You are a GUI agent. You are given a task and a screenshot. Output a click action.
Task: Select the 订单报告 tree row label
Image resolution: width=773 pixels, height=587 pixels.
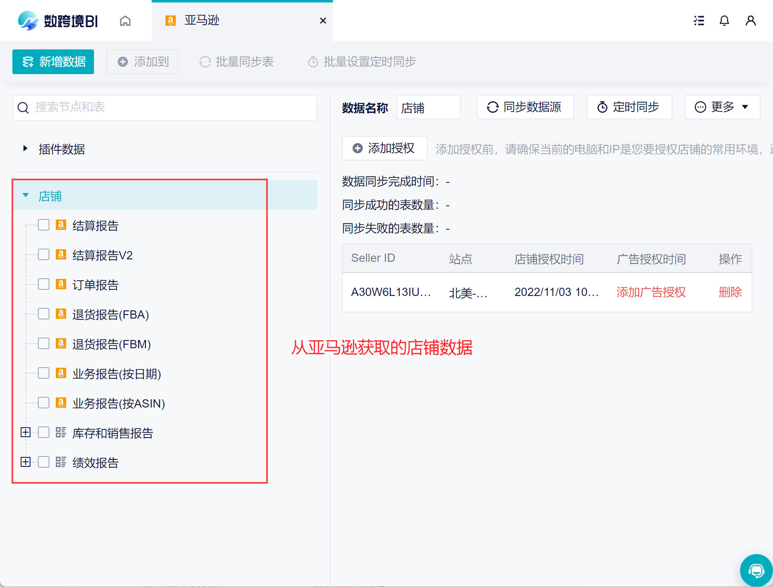tap(96, 285)
